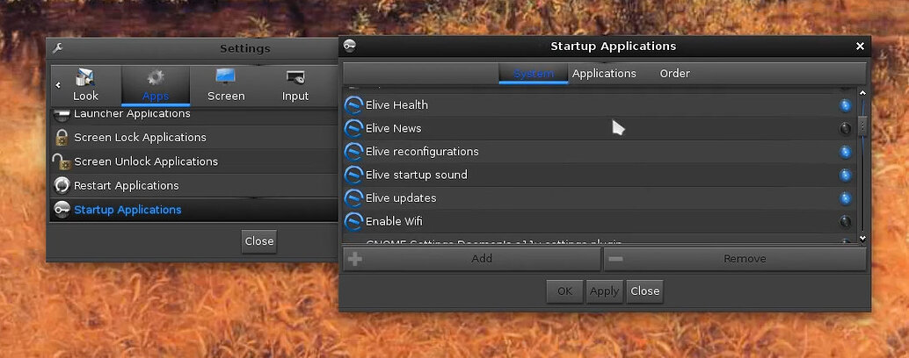Toggle the Elive startup sound indicator
Screen dimensions: 909x358
(x=845, y=175)
